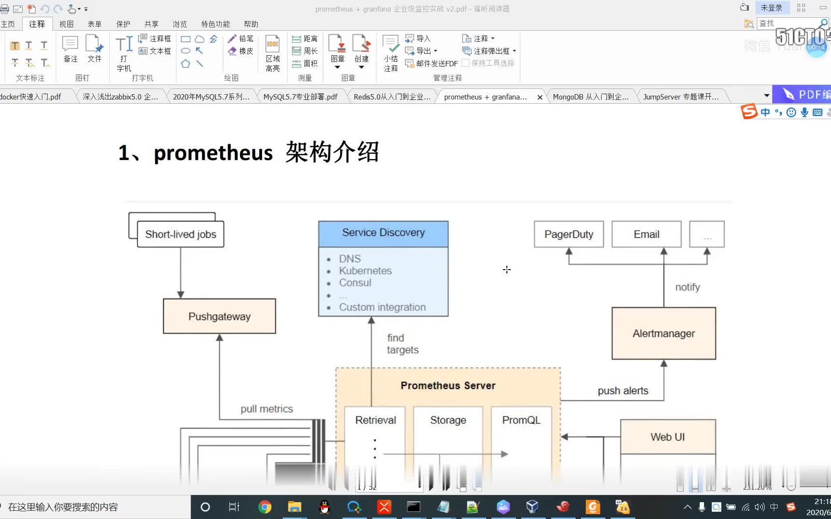Open the document tab list dropdown arrow
Screen dimensions: 831x519
pyautogui.click(x=767, y=96)
